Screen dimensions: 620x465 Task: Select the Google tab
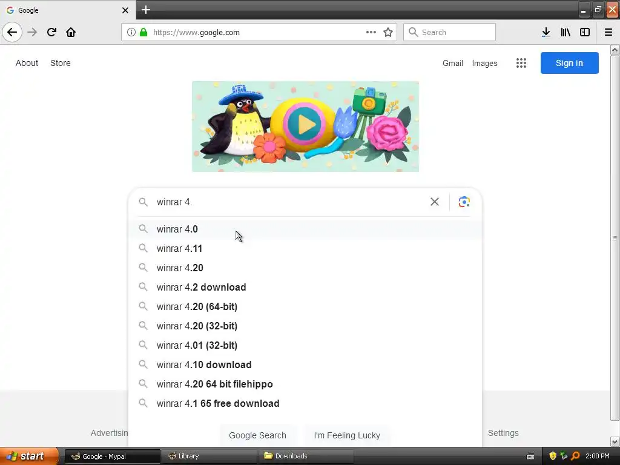click(68, 10)
